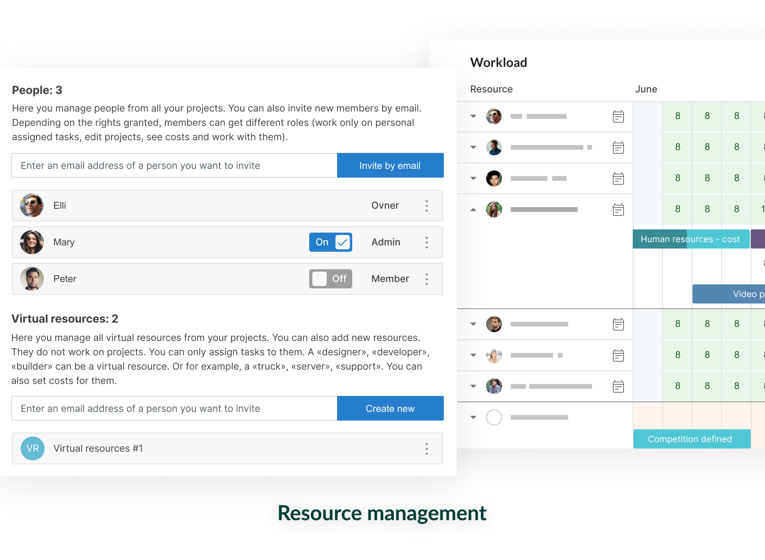Turn on Peter's Off toggle
Viewport: 765px width, 560px height.
point(330,279)
